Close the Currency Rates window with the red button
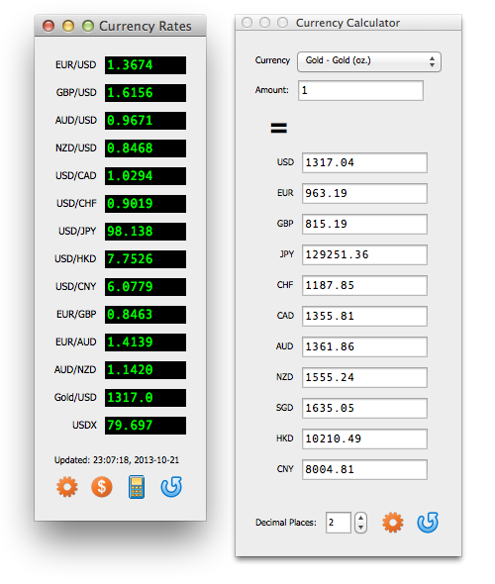Viewport: 495px width, 584px height. pyautogui.click(x=49, y=26)
